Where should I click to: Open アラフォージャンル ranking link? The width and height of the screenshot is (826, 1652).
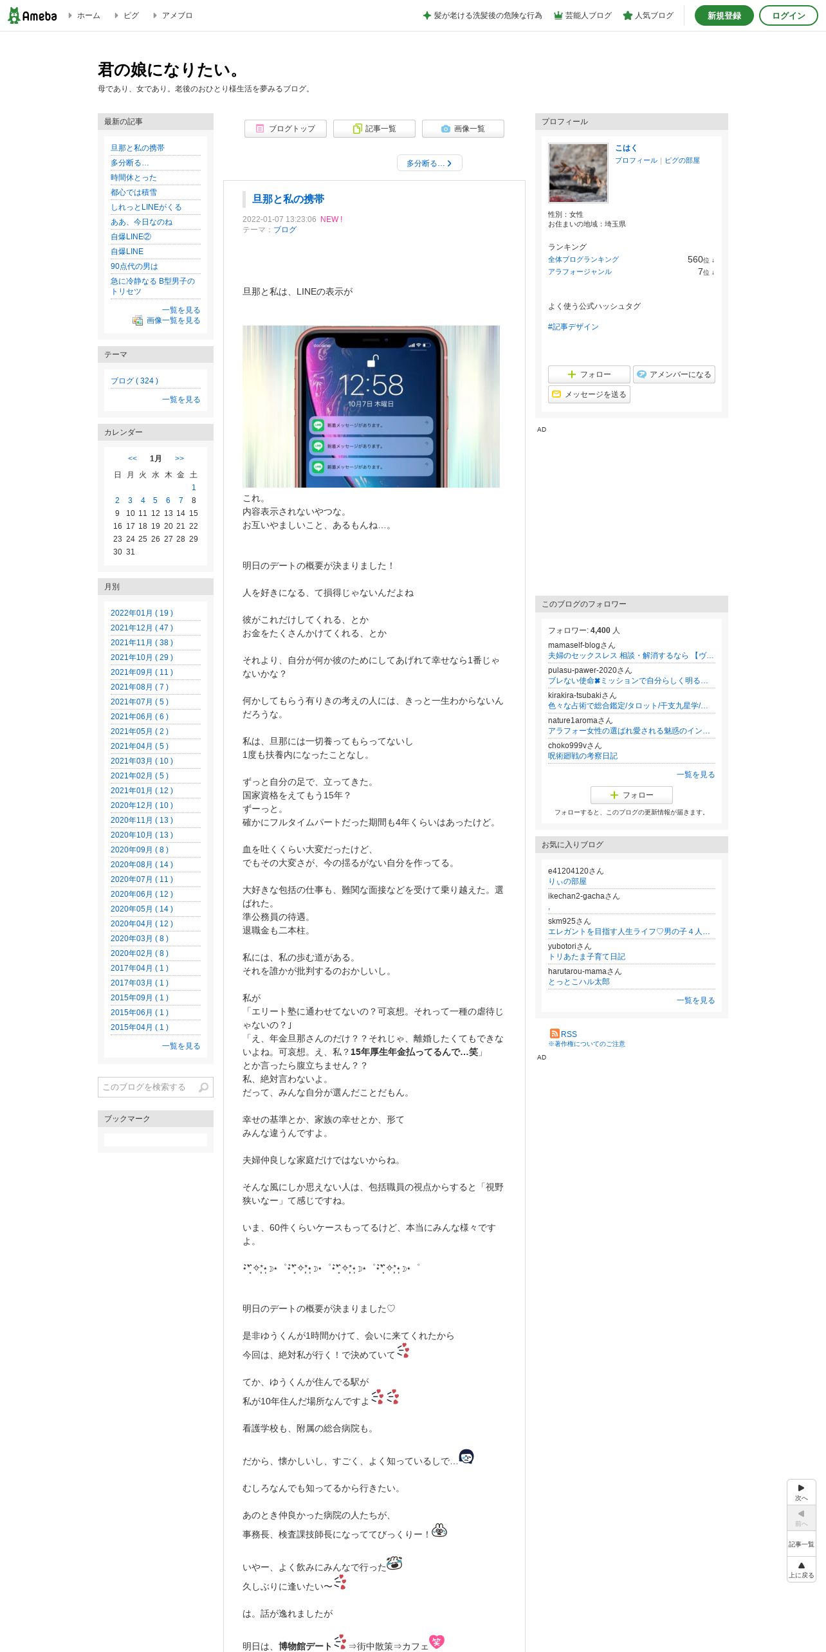(580, 271)
